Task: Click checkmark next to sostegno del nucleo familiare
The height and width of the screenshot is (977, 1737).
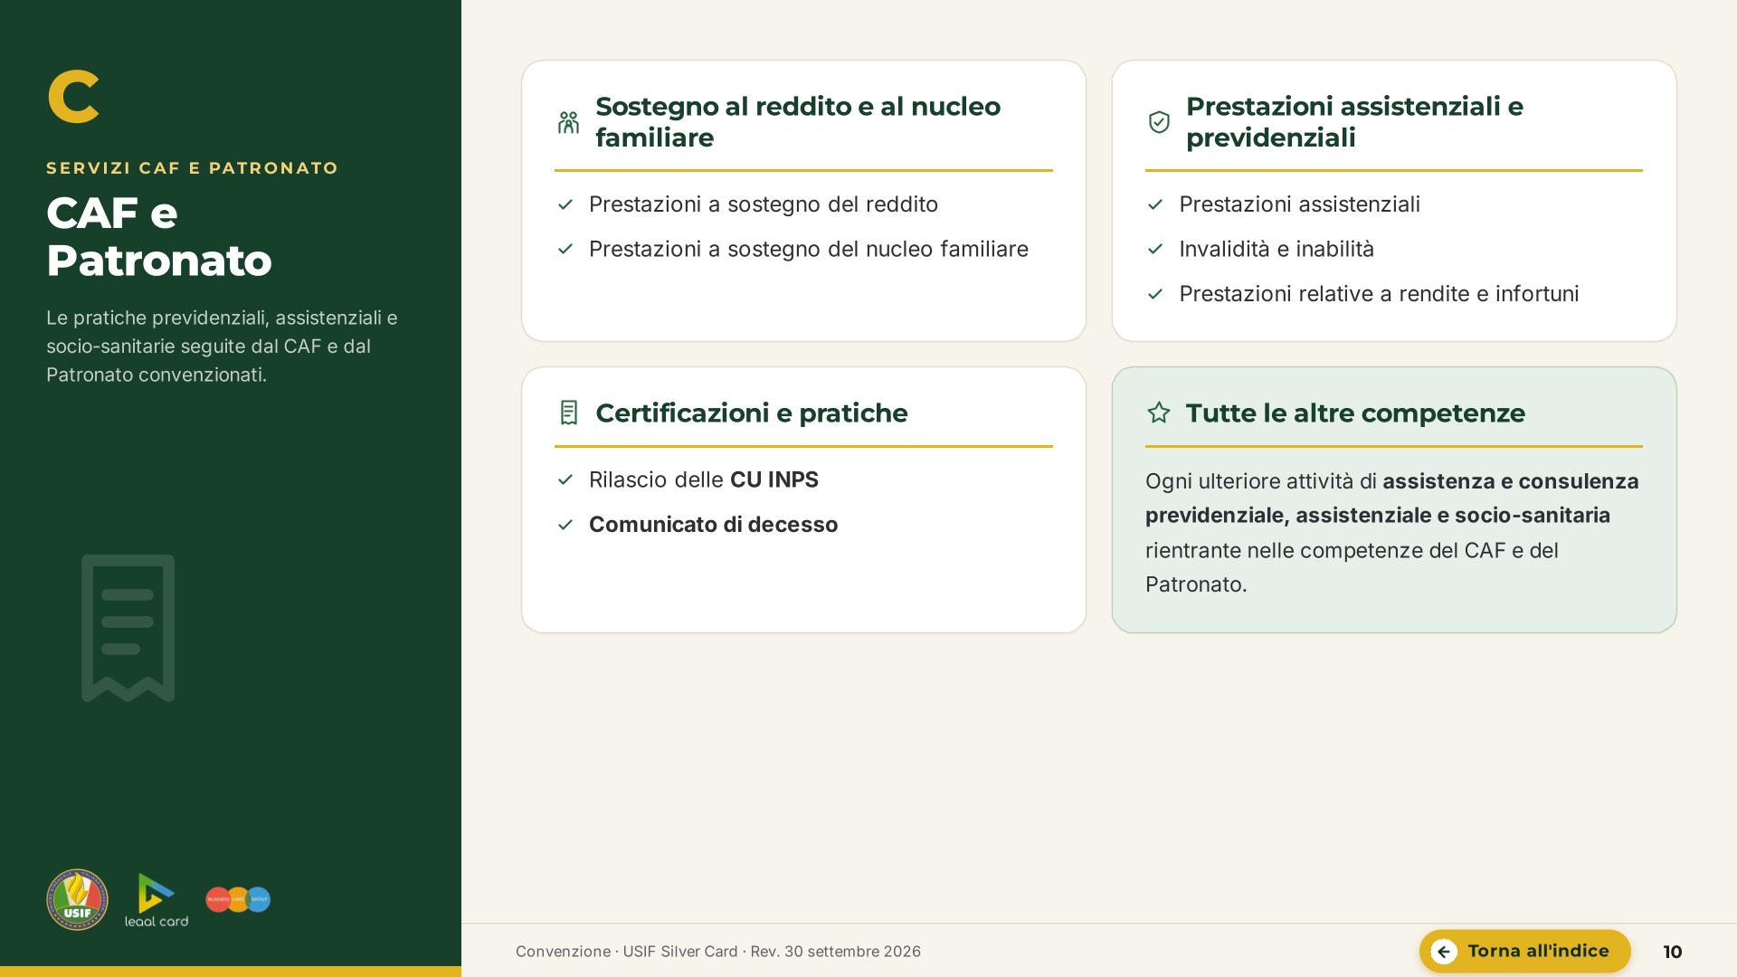Action: coord(565,249)
